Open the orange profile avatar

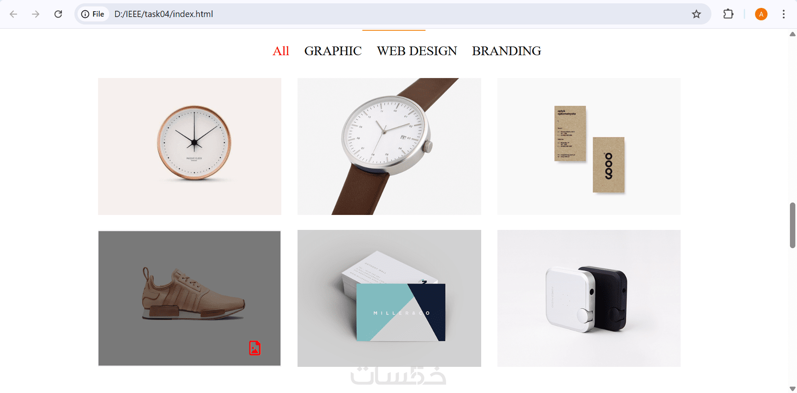pos(761,14)
